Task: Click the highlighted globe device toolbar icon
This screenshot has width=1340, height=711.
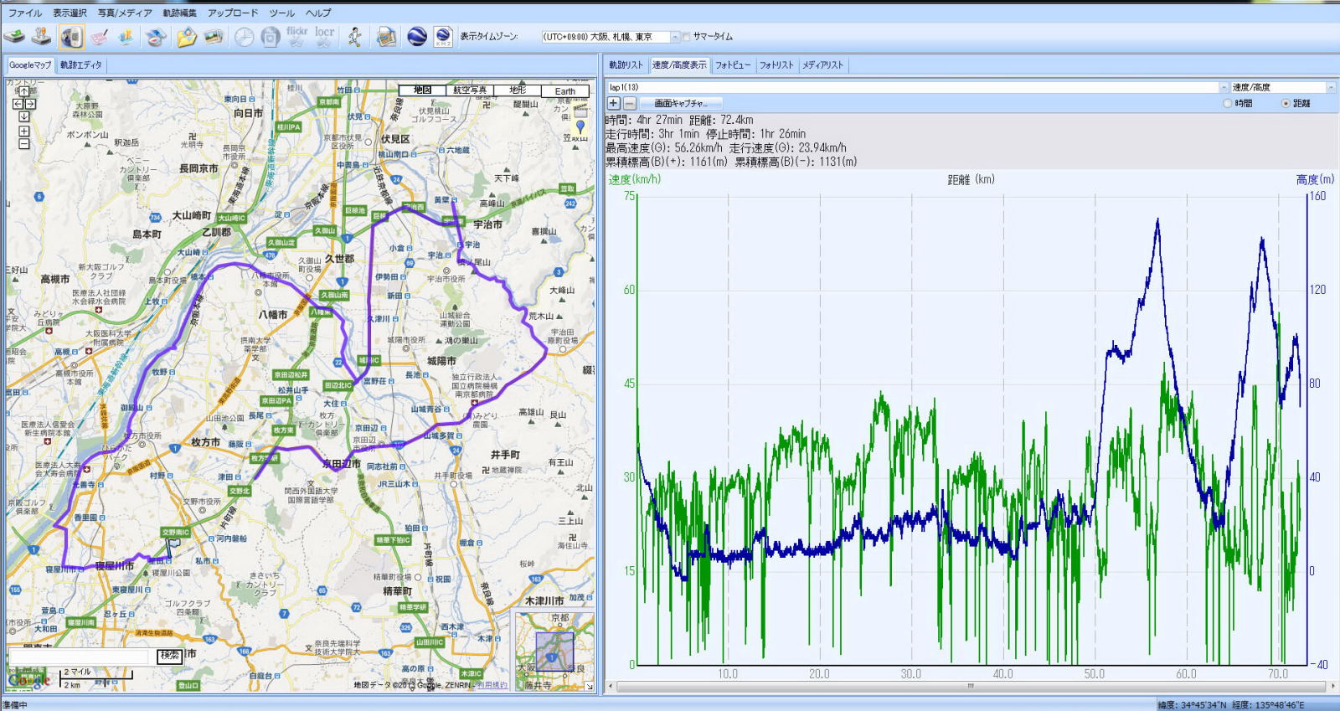Action: coord(71,36)
